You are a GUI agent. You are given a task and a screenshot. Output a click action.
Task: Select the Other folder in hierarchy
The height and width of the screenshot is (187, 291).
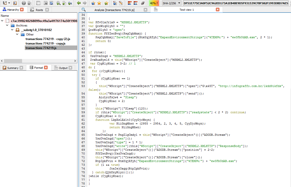(x=30, y=34)
